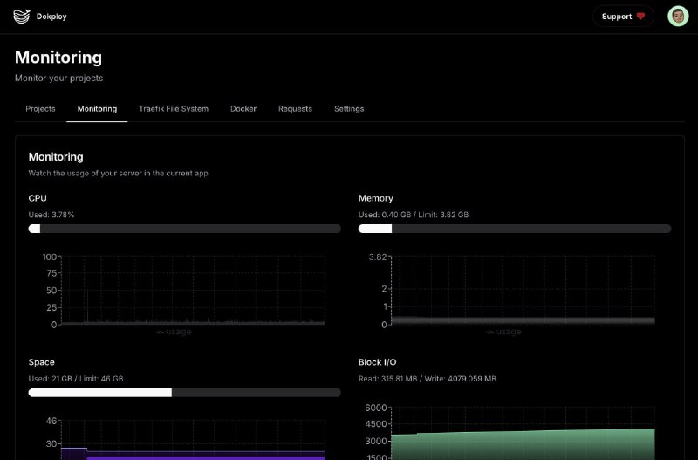The image size is (698, 460).
Task: Select the Monitoring tab
Action: [97, 109]
